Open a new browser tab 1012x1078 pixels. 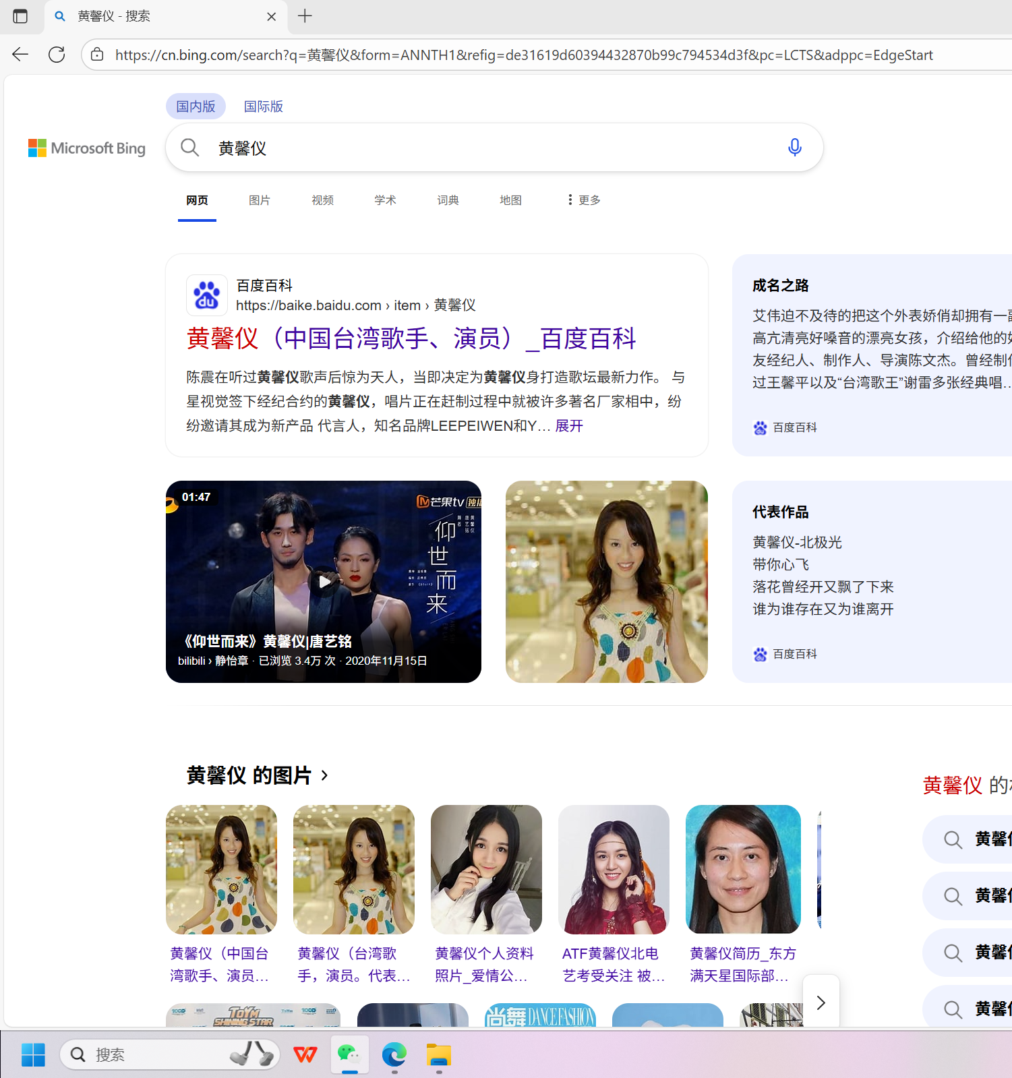pos(305,16)
